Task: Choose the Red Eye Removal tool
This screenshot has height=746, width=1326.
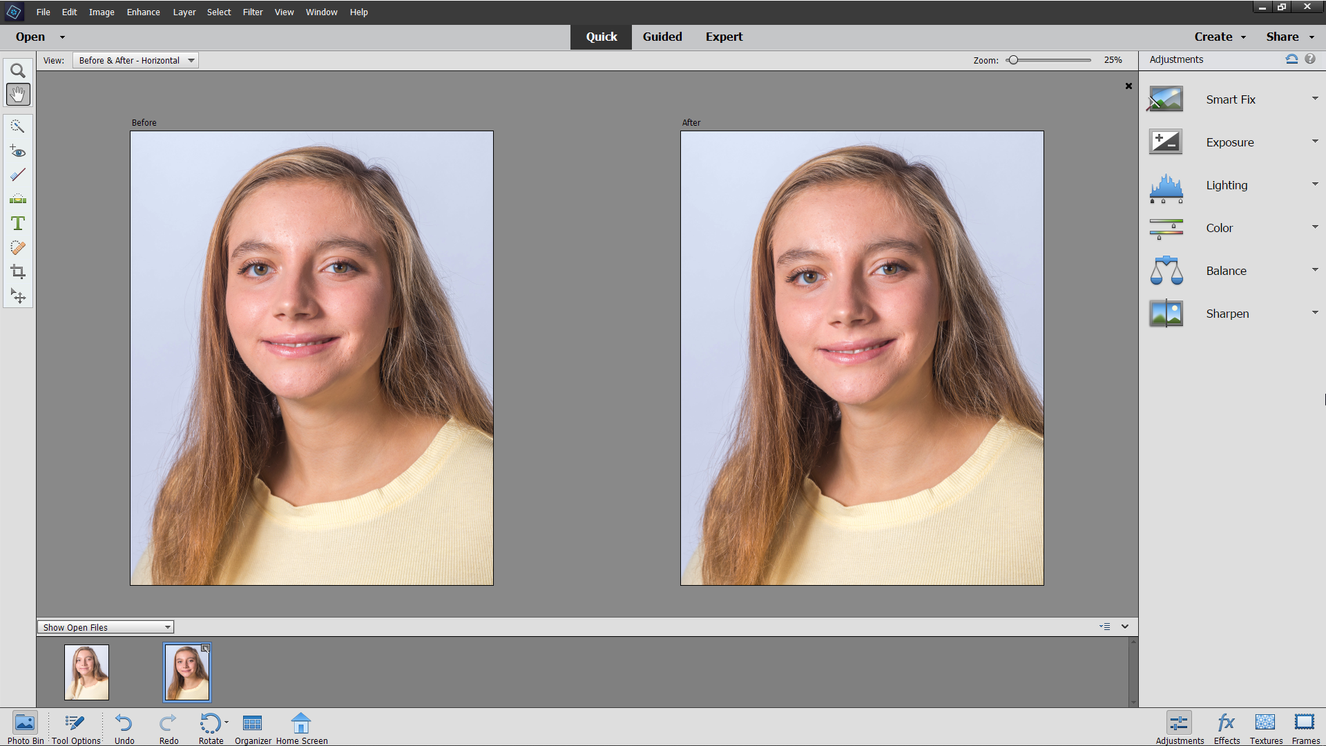Action: point(18,151)
